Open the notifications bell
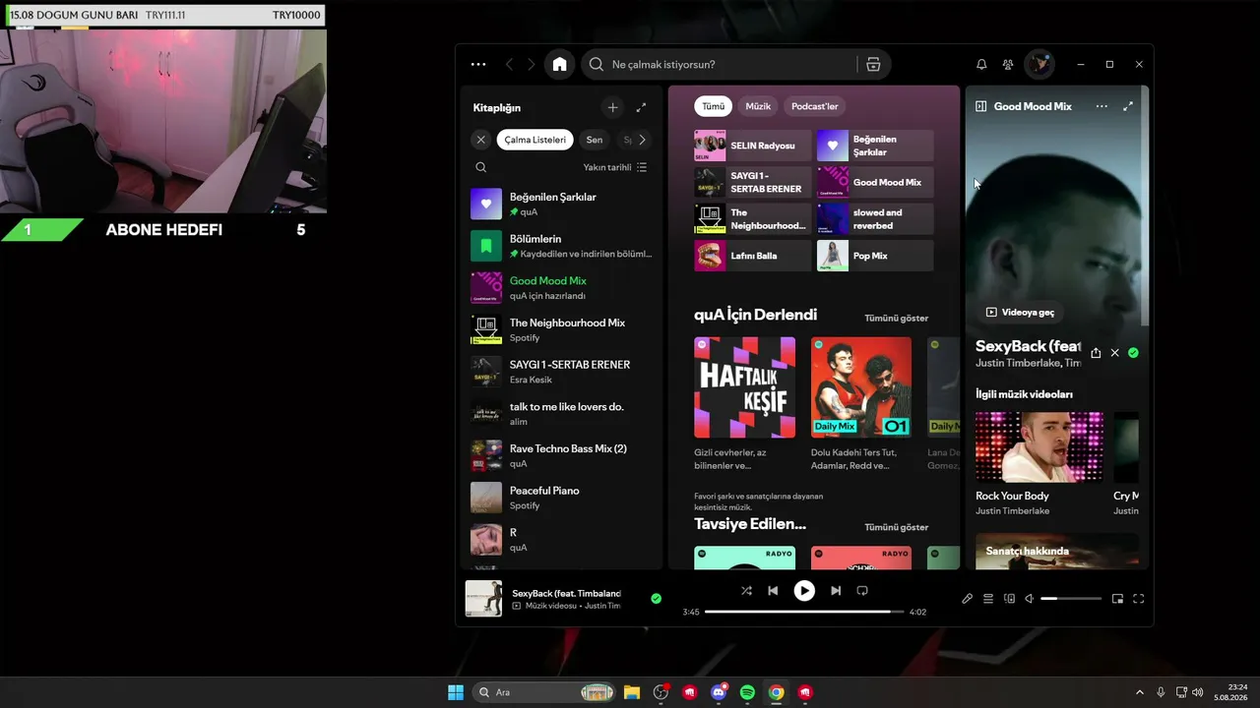The image size is (1260, 708). (981, 65)
